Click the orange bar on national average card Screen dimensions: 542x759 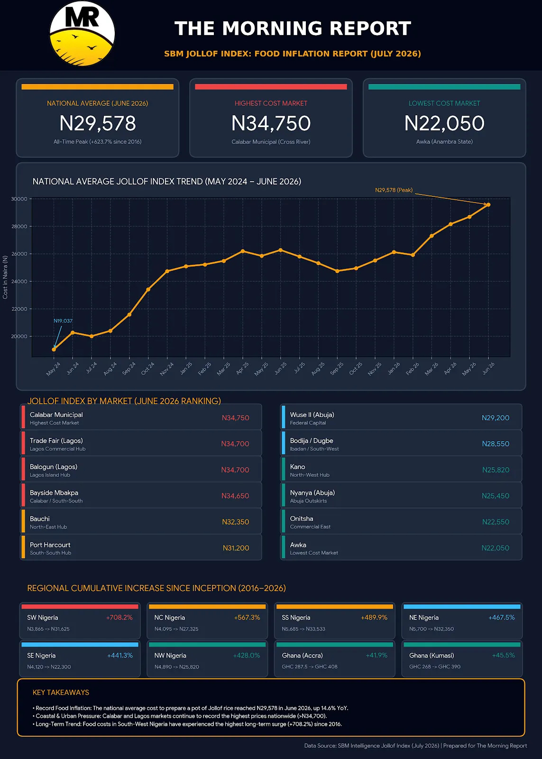(x=98, y=87)
